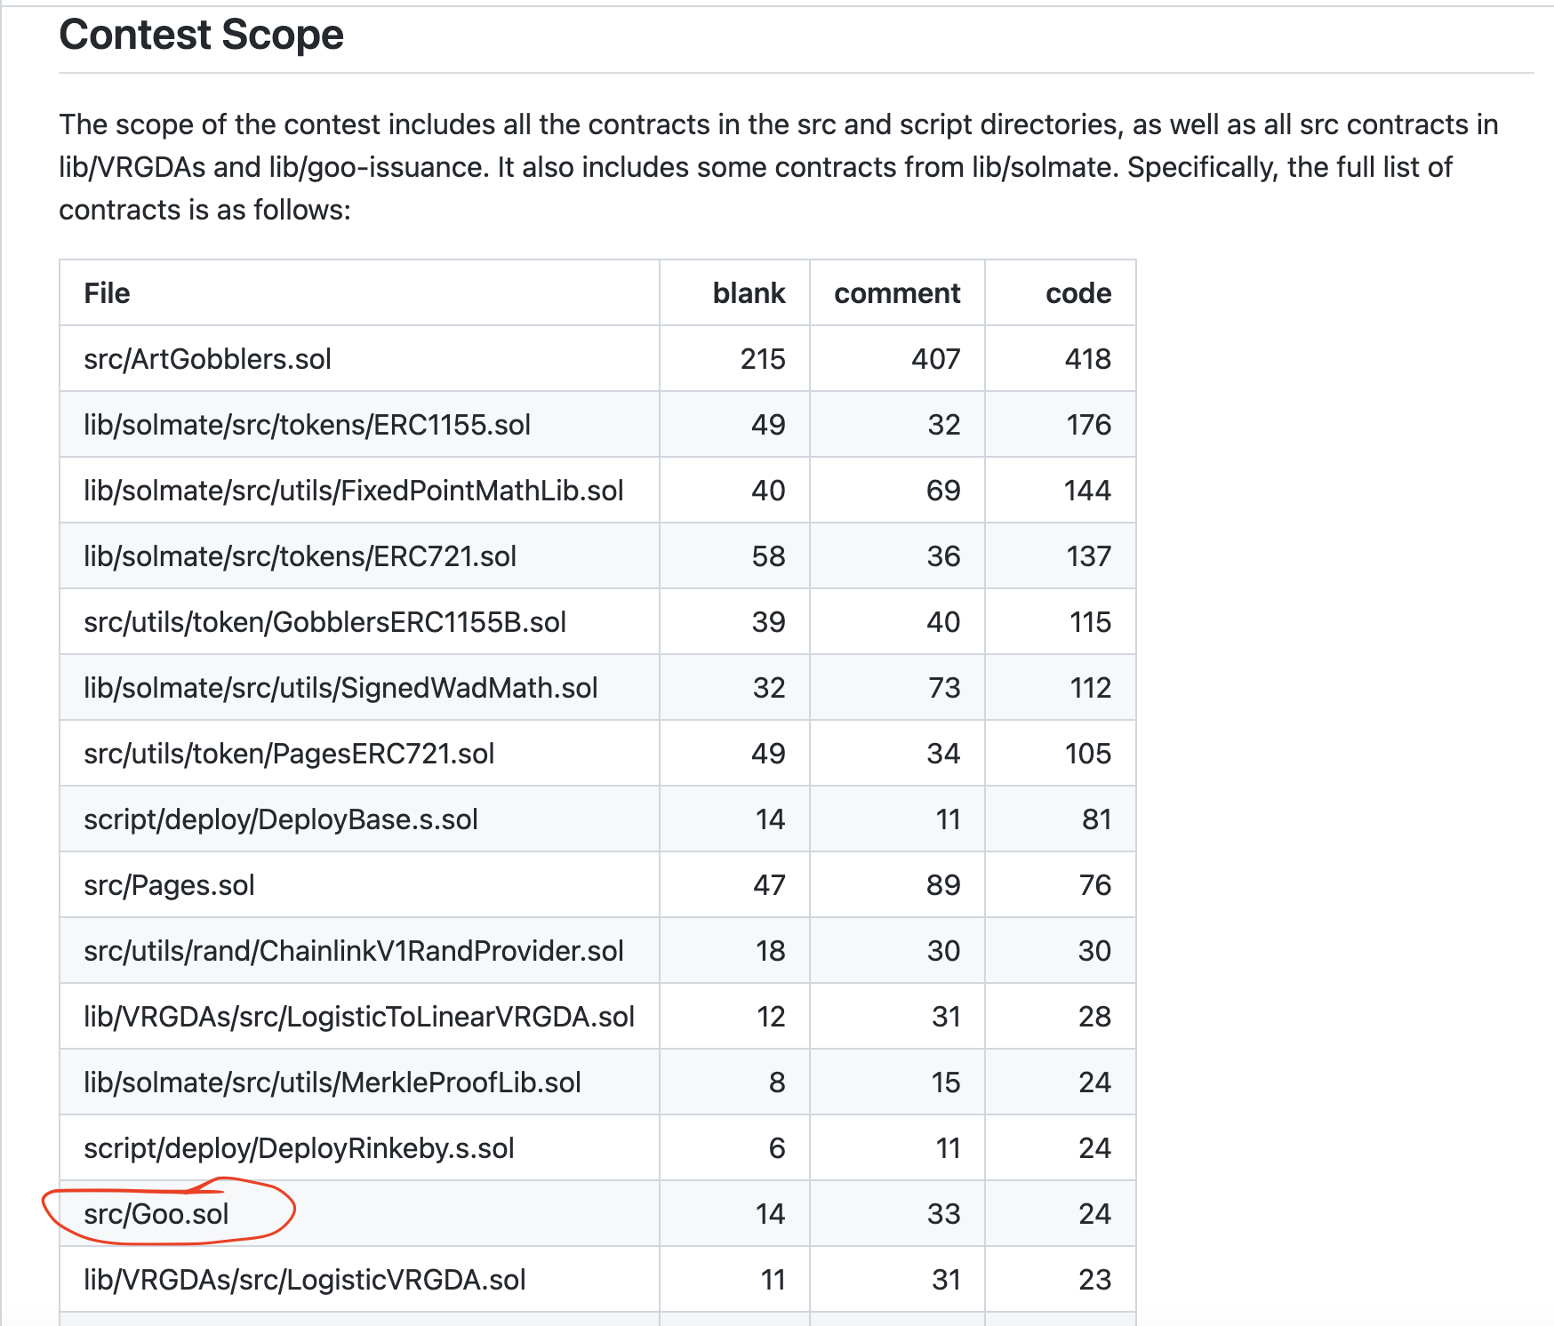
Task: Click the File column header
Action: click(106, 292)
